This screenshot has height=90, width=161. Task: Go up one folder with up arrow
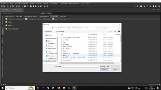[52, 28]
